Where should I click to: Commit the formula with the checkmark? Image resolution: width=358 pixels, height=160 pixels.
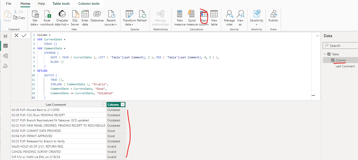click(24, 35)
